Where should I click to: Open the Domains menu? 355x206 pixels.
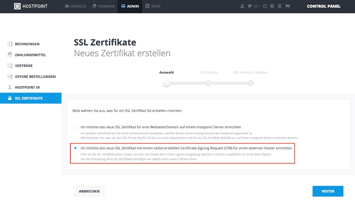(x=103, y=6)
